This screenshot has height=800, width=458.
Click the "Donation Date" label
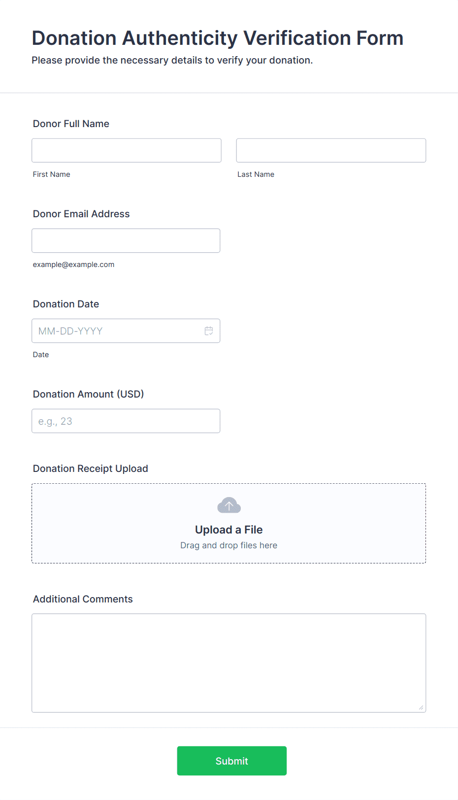click(x=66, y=304)
